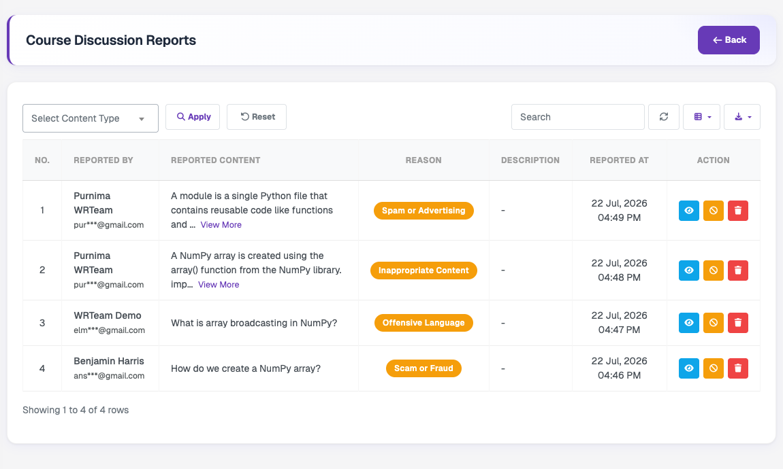
Task: Click the Apply filter button
Action: tap(193, 117)
